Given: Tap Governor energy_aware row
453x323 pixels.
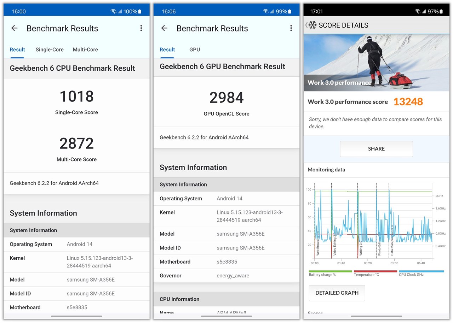Looking at the screenshot, I should point(226,276).
